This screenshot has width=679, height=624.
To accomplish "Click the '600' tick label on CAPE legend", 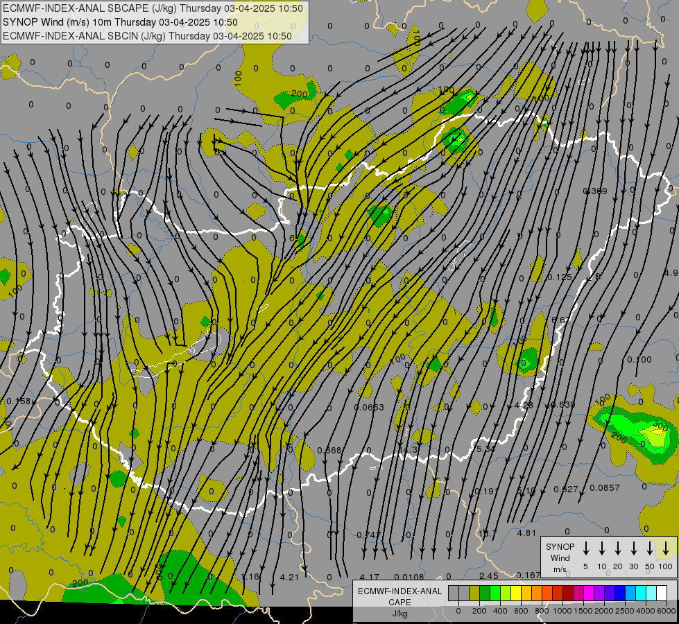I will point(521,611).
